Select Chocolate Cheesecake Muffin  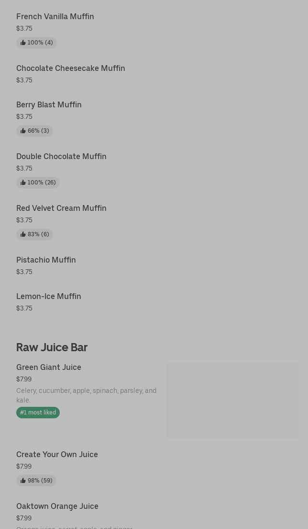[x=70, y=68]
